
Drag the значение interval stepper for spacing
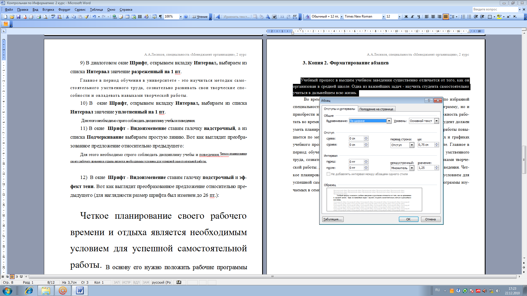(437, 168)
